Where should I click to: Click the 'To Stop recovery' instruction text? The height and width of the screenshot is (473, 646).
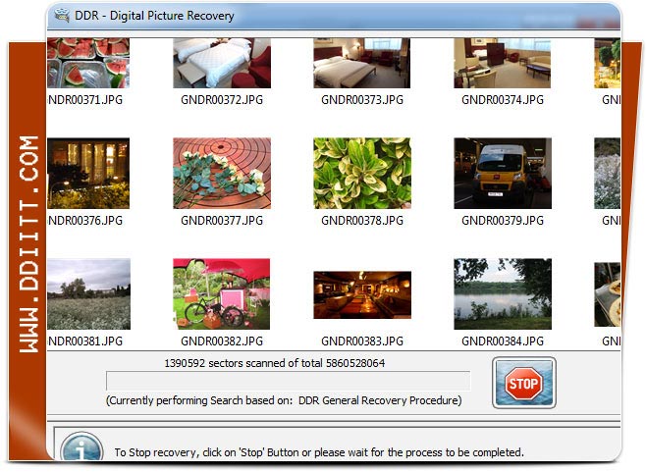click(x=319, y=452)
